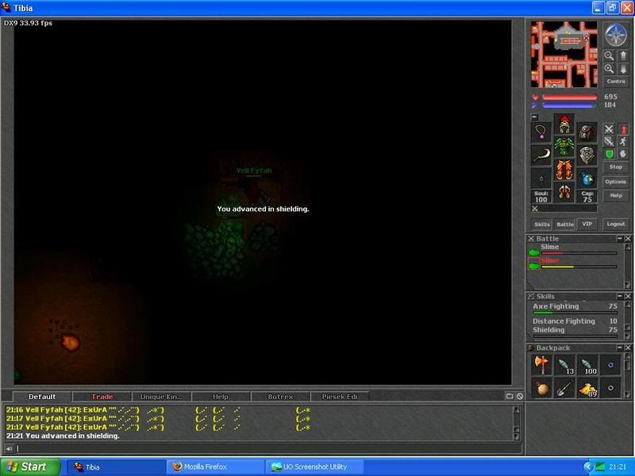Click the scythe weapon in the left hand slot

[x=541, y=155]
